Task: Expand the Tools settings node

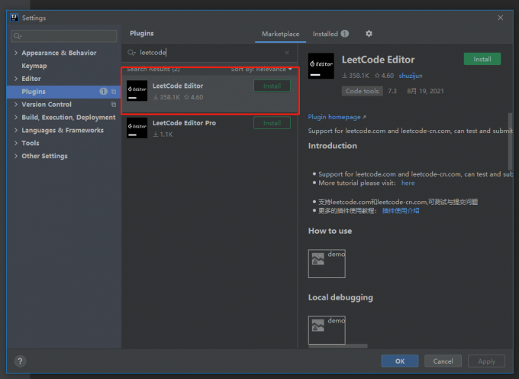Action: pos(16,143)
